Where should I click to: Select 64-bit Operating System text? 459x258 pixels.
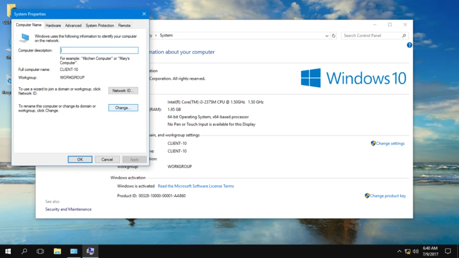tap(208, 117)
